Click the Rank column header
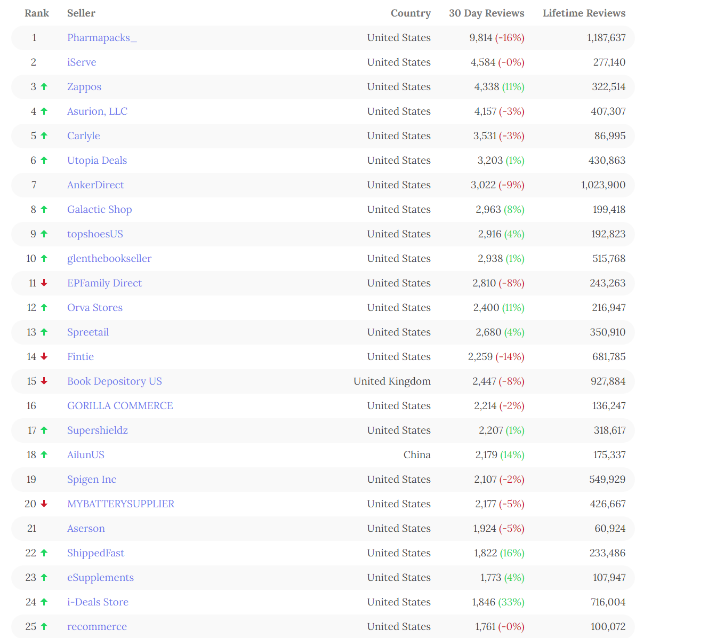 37,13
